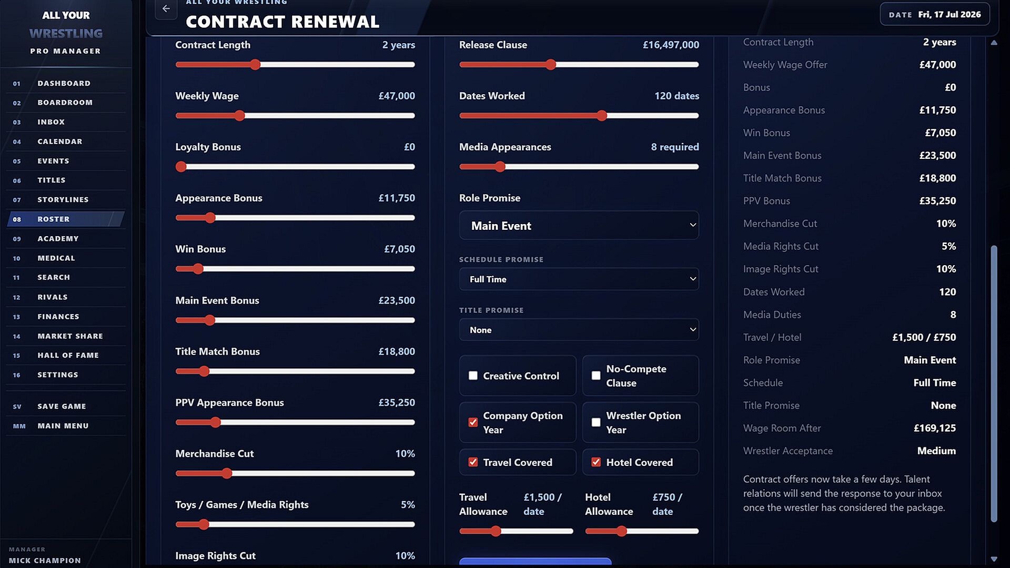Click the Release Clause slider knob
Screen dimensions: 1010x568
click(551, 65)
